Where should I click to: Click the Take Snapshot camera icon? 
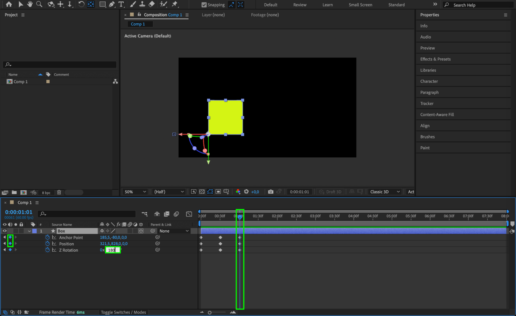[x=271, y=192]
